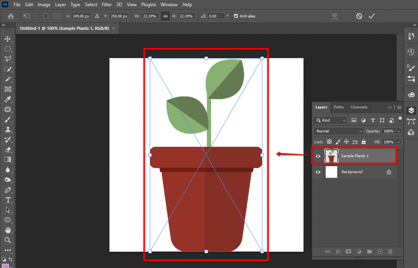Open the Filter menu

107,4
